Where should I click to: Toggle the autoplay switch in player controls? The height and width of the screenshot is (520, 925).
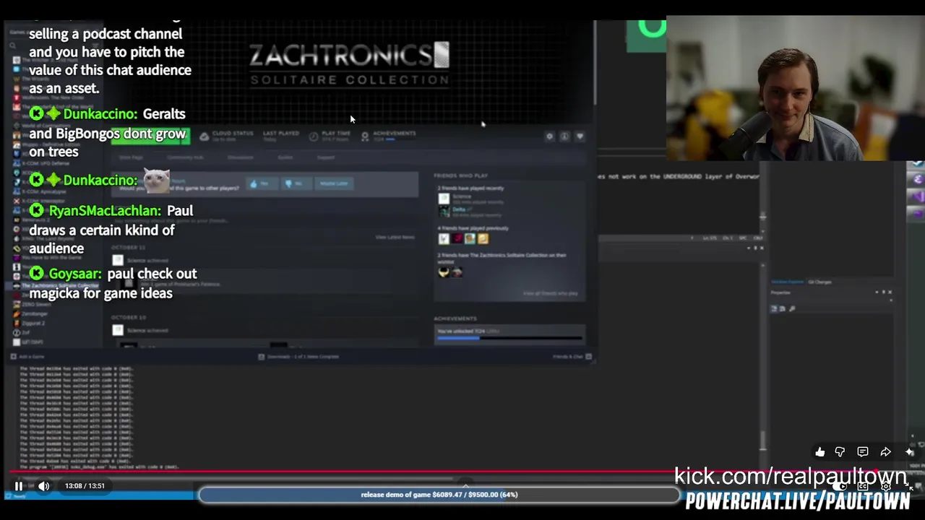coord(840,487)
